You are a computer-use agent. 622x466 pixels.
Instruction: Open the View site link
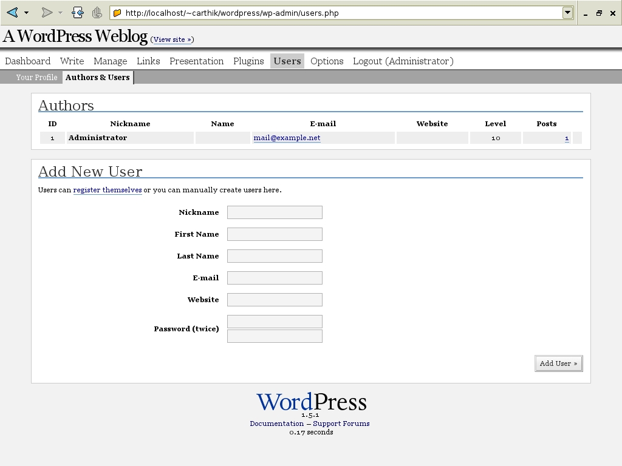coord(172,39)
